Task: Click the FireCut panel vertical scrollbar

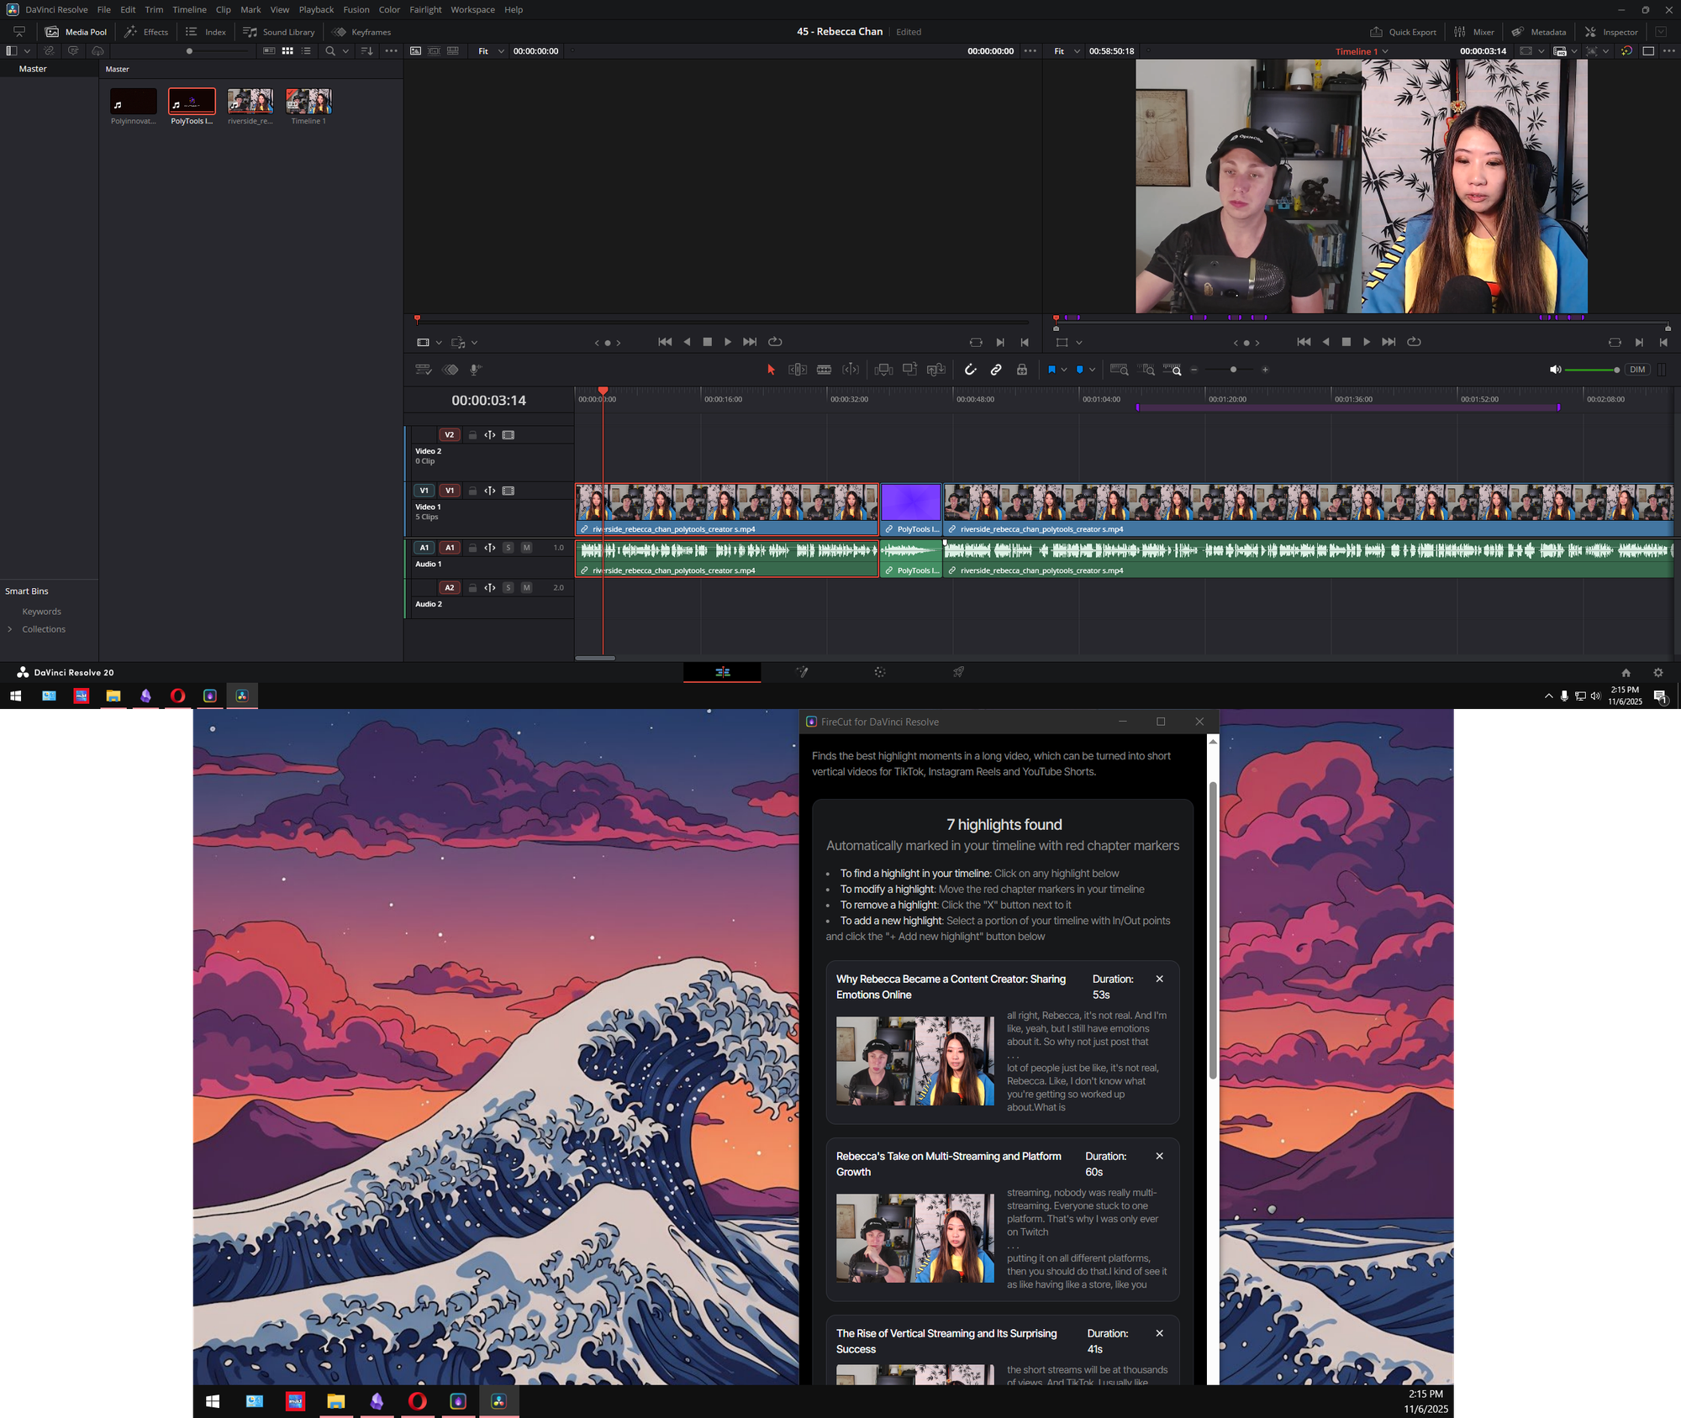Action: (x=1213, y=931)
